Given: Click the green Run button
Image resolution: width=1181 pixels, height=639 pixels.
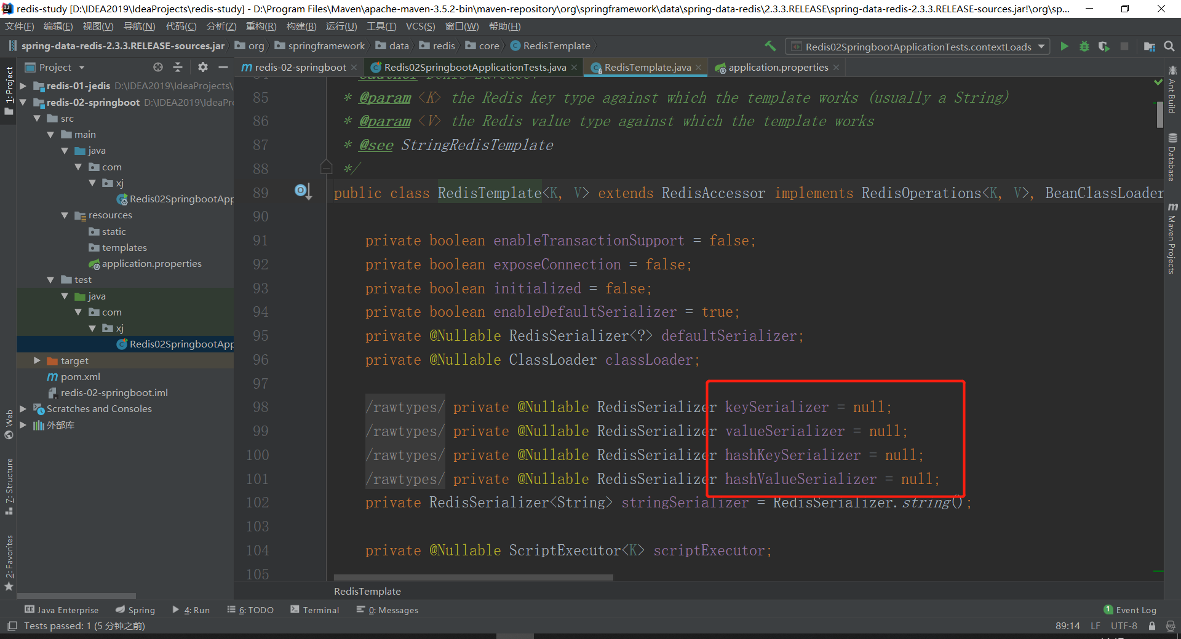Looking at the screenshot, I should click(x=1064, y=46).
